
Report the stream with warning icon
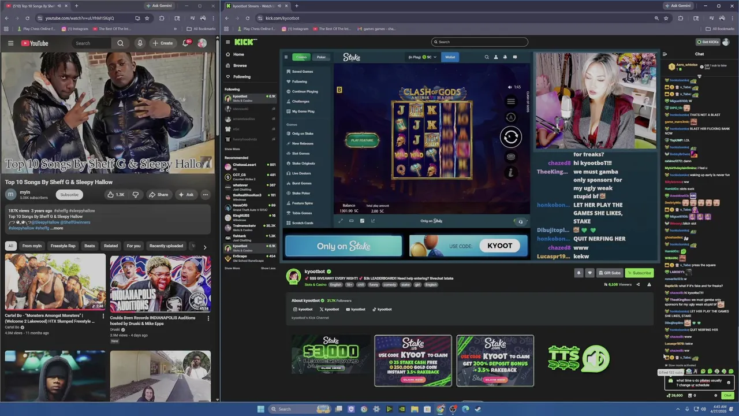649,284
